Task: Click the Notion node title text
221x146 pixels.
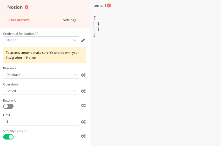Action: (x=15, y=7)
